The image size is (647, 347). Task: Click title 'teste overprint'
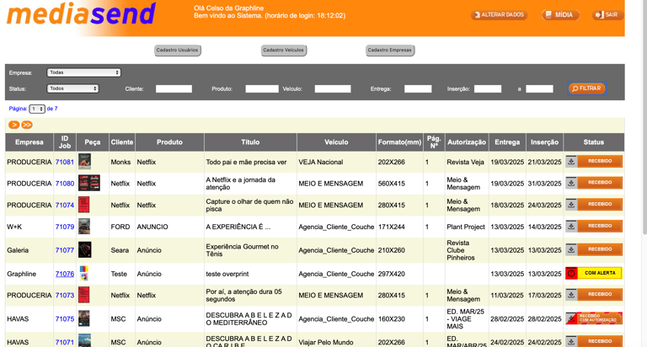pyautogui.click(x=227, y=274)
